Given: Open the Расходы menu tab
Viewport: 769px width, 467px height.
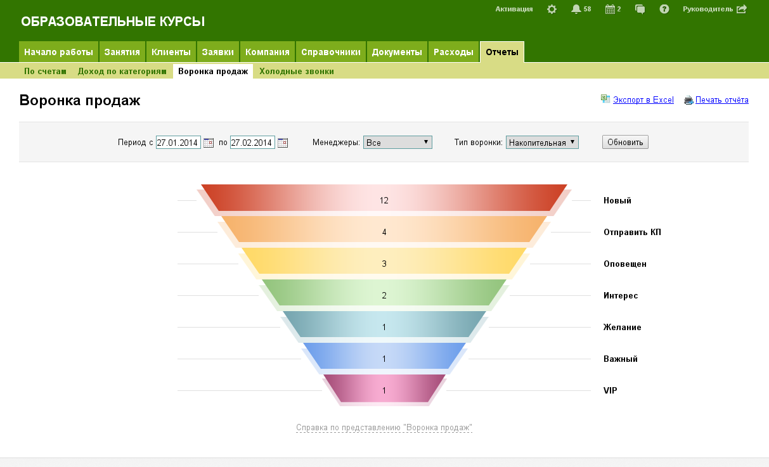Looking at the screenshot, I should click(x=453, y=52).
